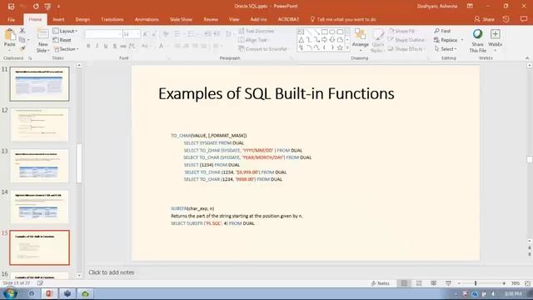Click the Replace button
This screenshot has height=300, width=533.
click(x=449, y=40)
